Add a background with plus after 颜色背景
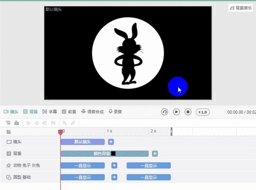The image size is (256, 190). pyautogui.click(x=155, y=153)
